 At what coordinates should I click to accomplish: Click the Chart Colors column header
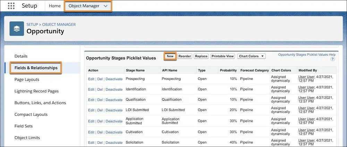[281, 71]
